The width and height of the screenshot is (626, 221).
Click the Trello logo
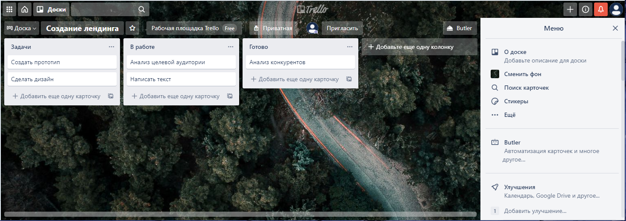tap(313, 9)
